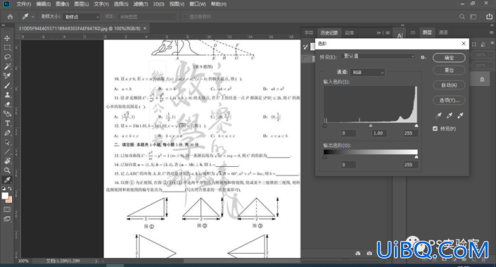Open the 文件(F) menu
Image resolution: width=496 pixels, height=267 pixels.
pyautogui.click(x=24, y=4)
